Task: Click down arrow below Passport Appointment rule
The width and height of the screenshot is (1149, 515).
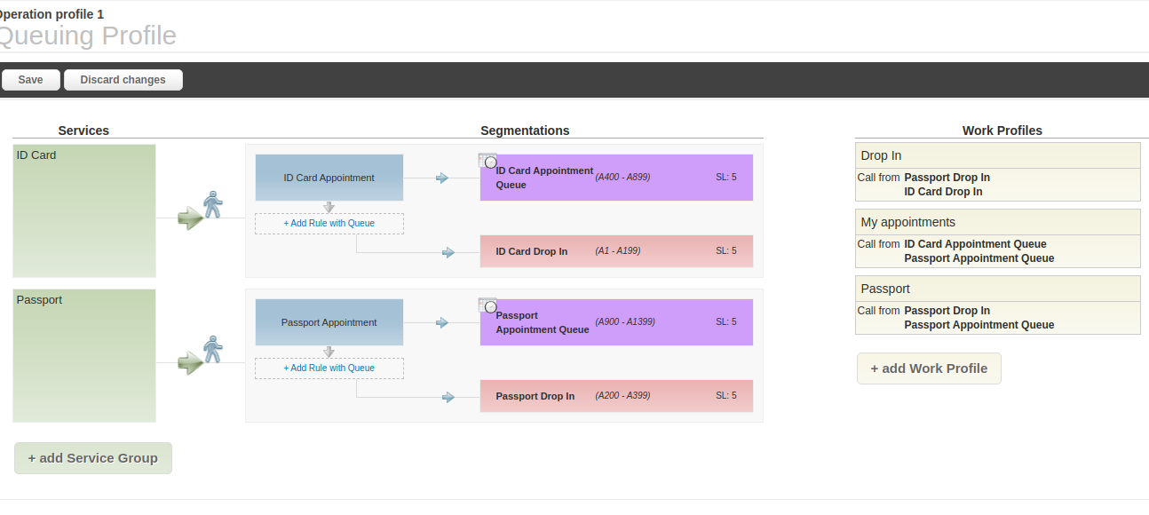Action: tap(329, 352)
